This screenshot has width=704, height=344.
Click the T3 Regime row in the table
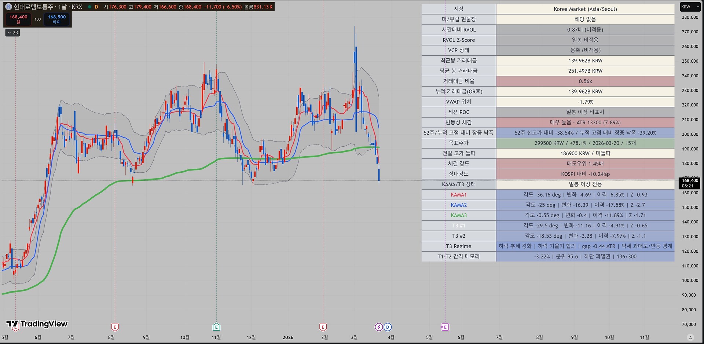point(458,246)
